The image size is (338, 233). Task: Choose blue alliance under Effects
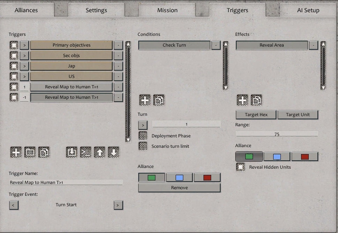tap(277, 156)
